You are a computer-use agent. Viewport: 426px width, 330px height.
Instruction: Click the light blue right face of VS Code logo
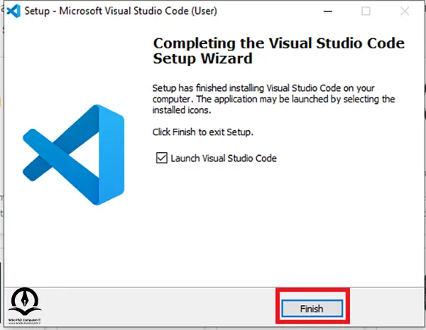click(111, 155)
